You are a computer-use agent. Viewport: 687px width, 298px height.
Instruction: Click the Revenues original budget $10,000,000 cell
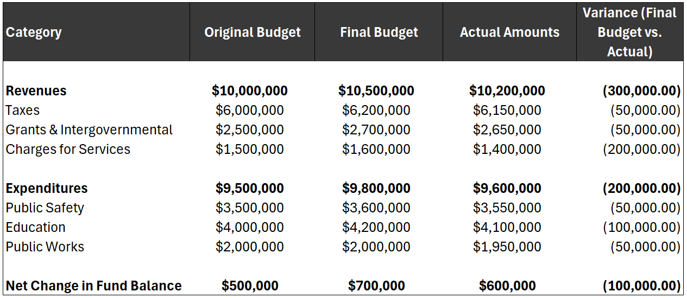(250, 91)
